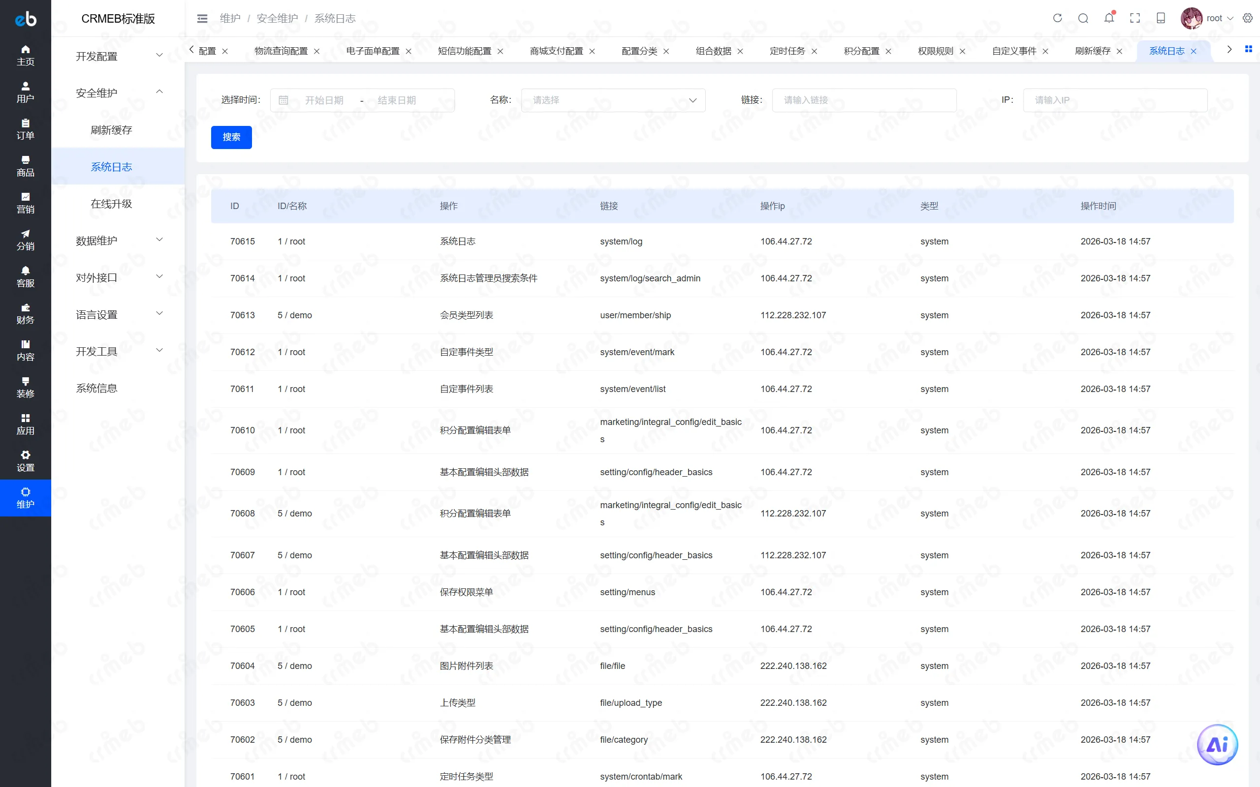The height and width of the screenshot is (787, 1260).
Task: Open the 主页 home sidebar icon
Action: pyautogui.click(x=25, y=55)
